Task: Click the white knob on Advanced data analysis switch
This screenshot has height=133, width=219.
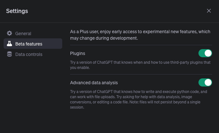Action: (x=208, y=83)
